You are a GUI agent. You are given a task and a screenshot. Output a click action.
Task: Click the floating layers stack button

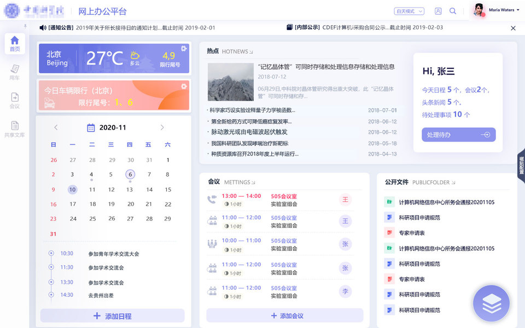coord(491,303)
